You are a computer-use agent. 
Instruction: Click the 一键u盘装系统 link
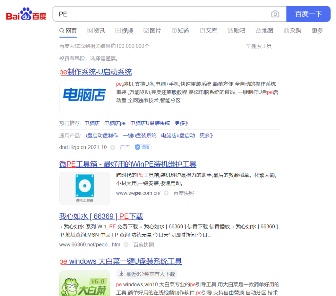coord(139,136)
